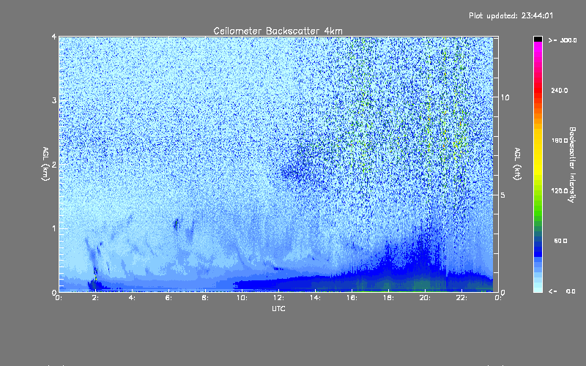This screenshot has width=586, height=366.
Task: Click the '16:' UTC time tick
Action: [352, 298]
